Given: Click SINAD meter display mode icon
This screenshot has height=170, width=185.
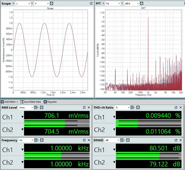Looking at the screenshot, I should click(122, 140).
